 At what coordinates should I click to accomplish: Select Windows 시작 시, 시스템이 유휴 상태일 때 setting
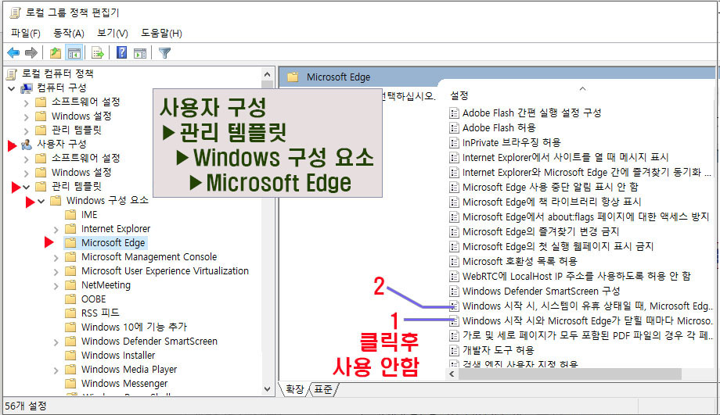point(587,306)
